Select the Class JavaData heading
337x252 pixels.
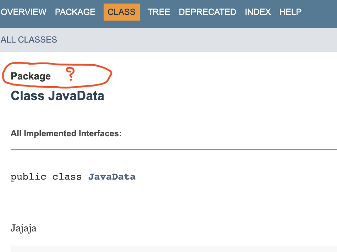57,95
